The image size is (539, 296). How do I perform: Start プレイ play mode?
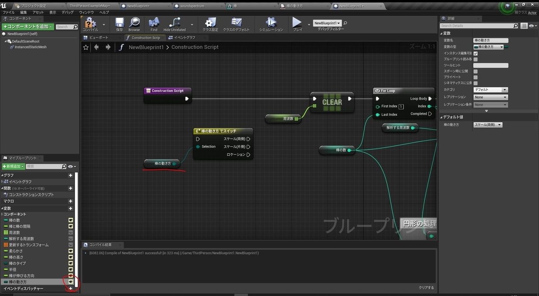tap(297, 24)
